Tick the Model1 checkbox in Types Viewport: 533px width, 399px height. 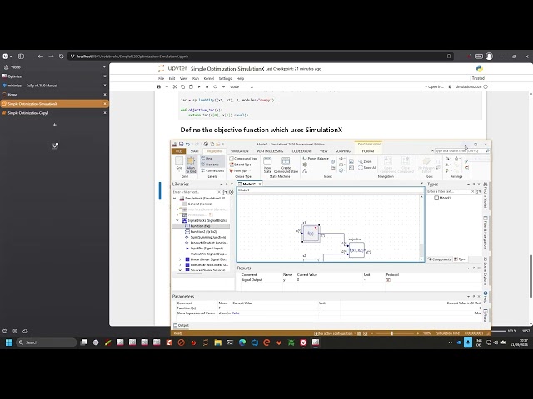(x=436, y=198)
